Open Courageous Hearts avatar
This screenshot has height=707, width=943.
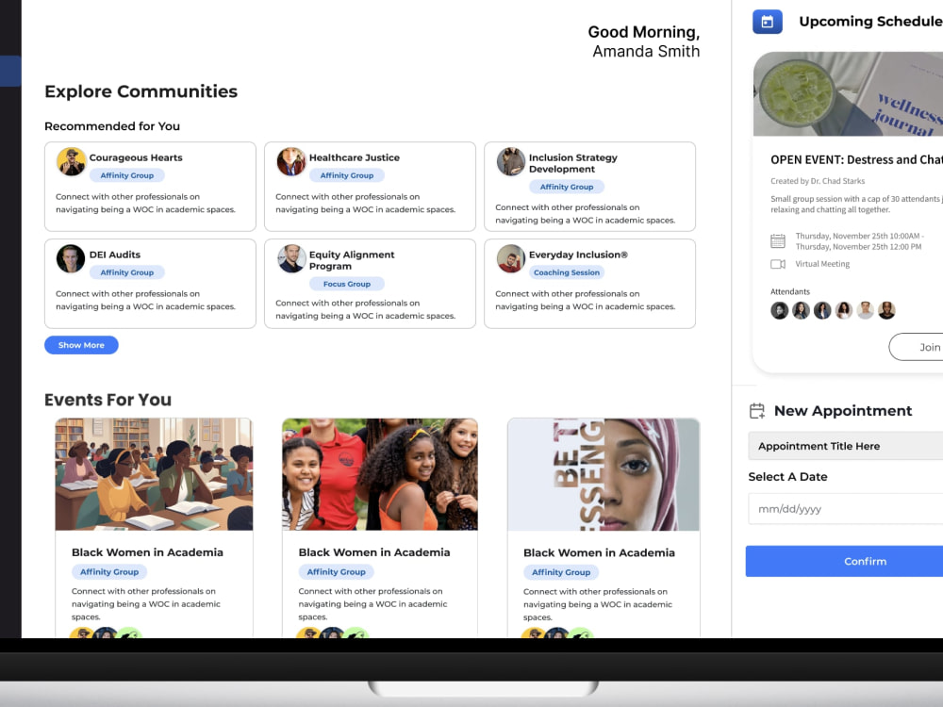click(x=71, y=161)
